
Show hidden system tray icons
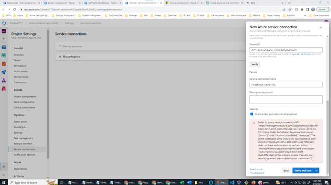(292, 183)
